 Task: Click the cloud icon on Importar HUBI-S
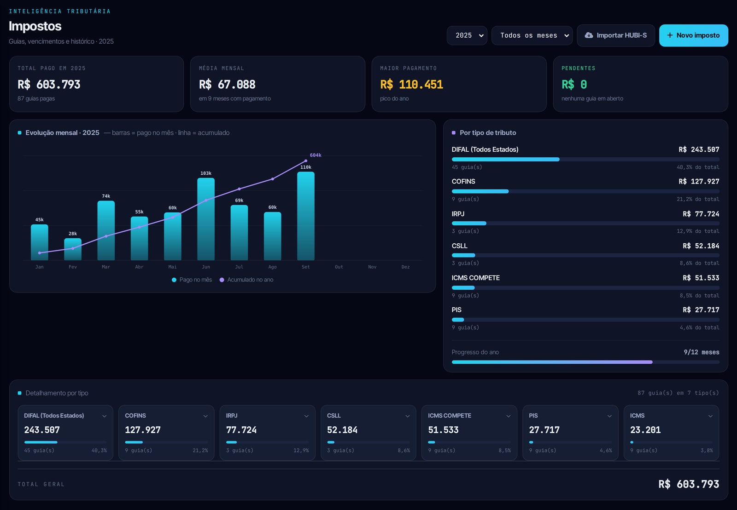point(589,35)
